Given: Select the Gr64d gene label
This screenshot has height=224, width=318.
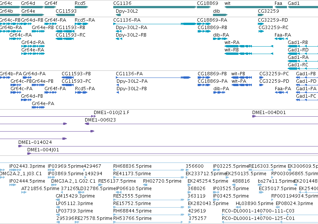Looking at the screenshot, I should tap(28, 3).
